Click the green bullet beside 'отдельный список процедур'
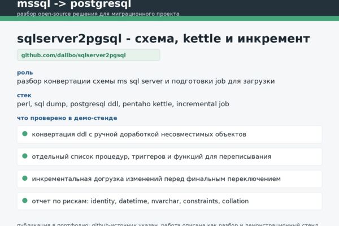Screen dimensions: 339x226 (x=25, y=156)
